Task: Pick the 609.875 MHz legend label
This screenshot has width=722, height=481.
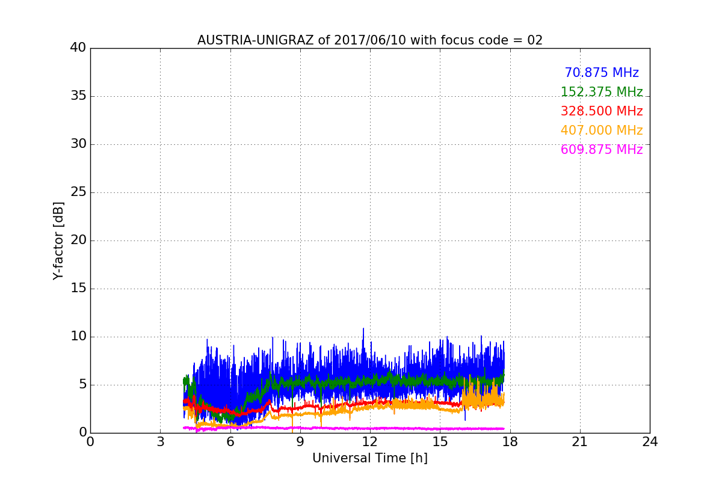Action: pyautogui.click(x=601, y=150)
